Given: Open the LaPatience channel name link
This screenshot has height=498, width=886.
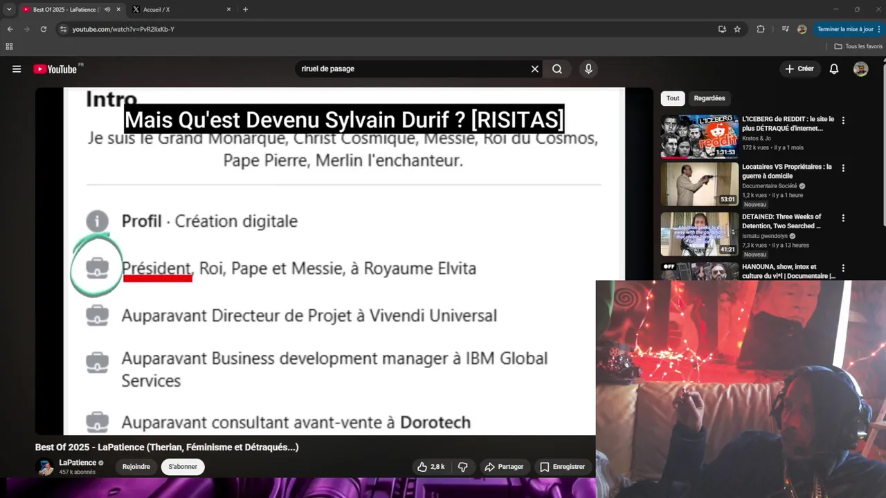Looking at the screenshot, I should click(x=78, y=463).
